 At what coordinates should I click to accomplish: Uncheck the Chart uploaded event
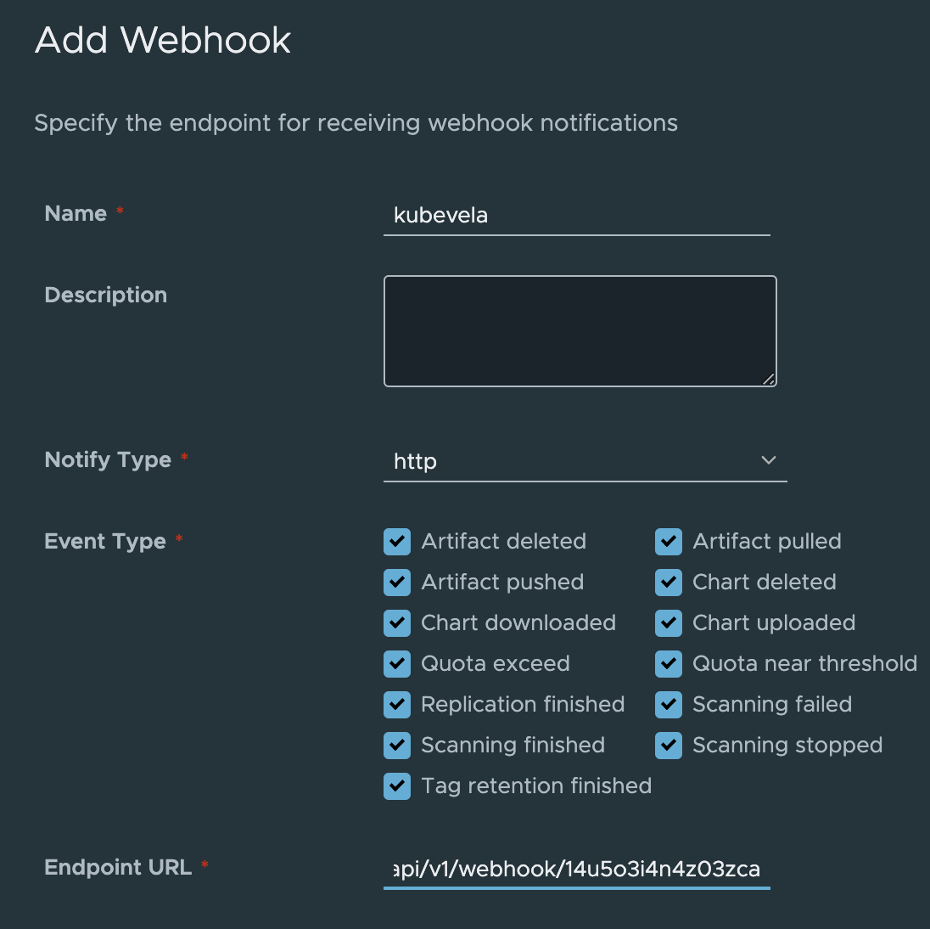[x=669, y=623]
